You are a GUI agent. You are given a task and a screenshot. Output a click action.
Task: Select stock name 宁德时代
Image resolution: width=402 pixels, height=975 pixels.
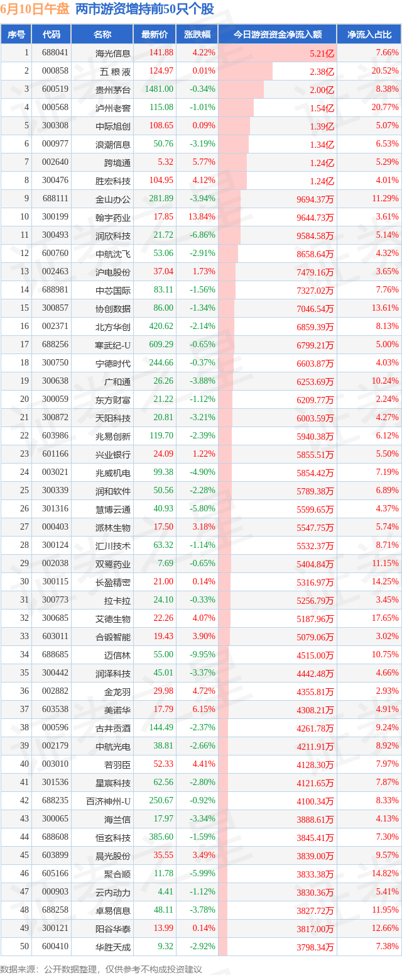point(113,363)
